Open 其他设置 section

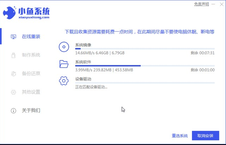click(x=31, y=92)
